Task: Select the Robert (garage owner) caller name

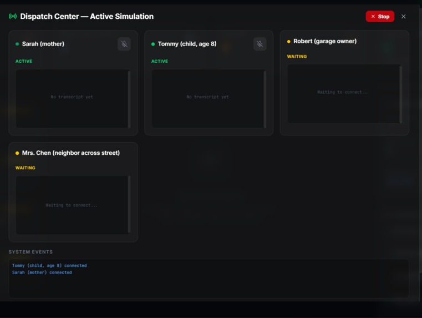Action: coord(325,41)
